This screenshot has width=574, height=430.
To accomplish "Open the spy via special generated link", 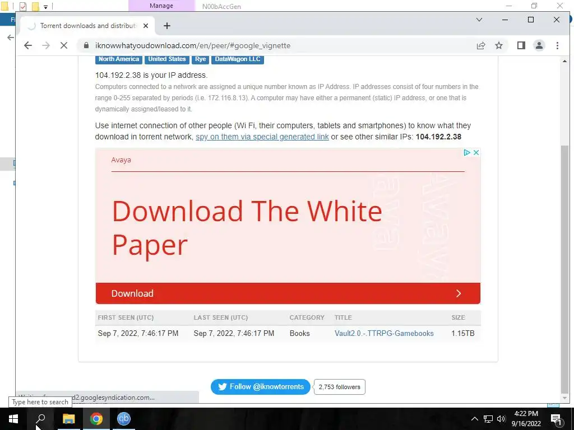I will (x=262, y=137).
